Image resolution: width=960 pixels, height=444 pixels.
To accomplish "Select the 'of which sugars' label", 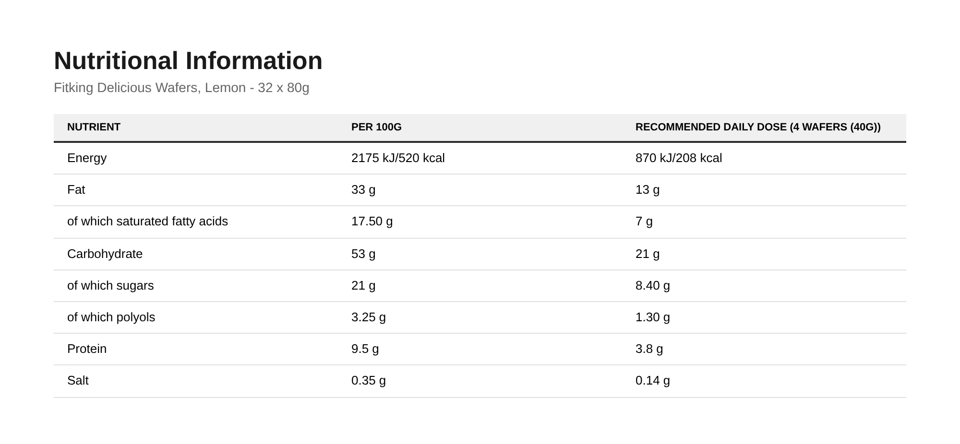I will coord(110,286).
